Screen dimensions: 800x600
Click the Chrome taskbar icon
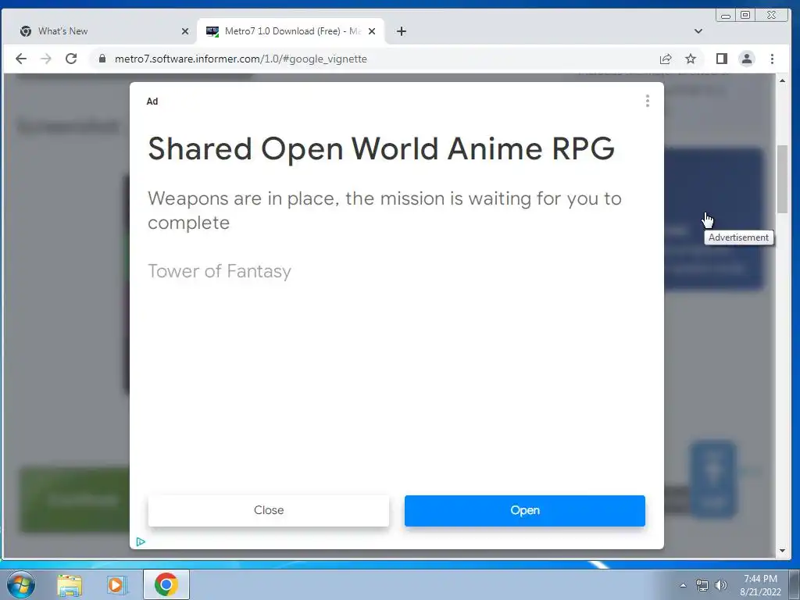[x=166, y=584]
